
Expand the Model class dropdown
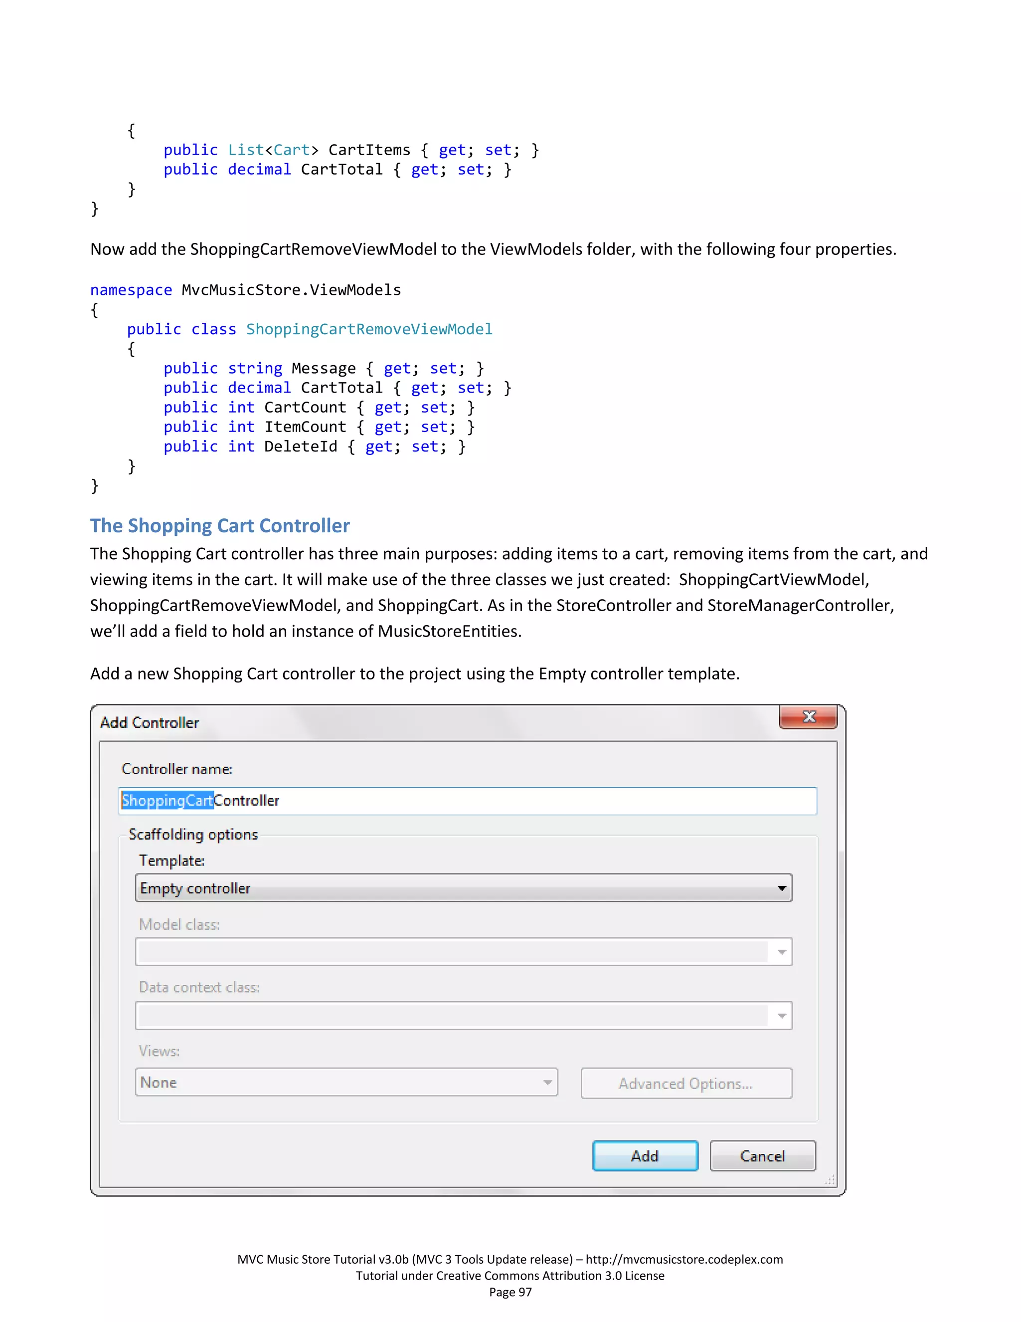click(782, 952)
